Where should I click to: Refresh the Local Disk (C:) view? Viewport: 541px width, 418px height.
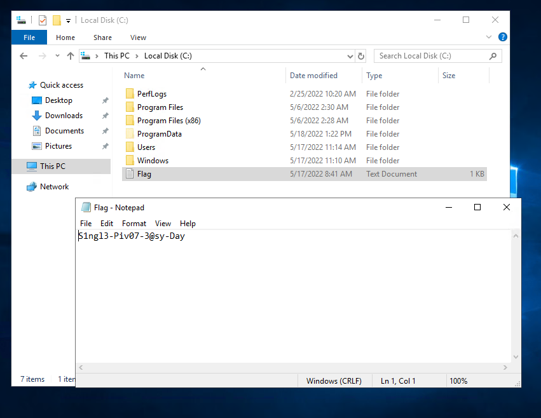(361, 56)
